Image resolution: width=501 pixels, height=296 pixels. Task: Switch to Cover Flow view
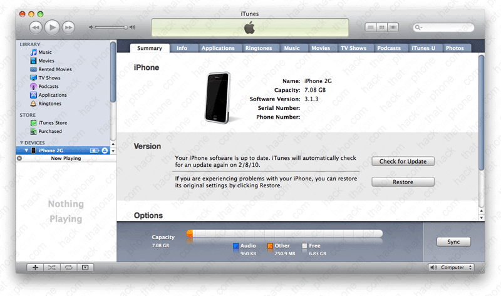point(393,27)
